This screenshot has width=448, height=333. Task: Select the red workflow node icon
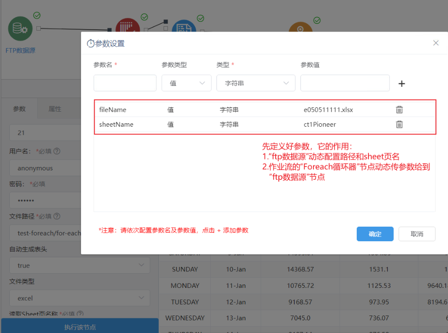[128, 25]
